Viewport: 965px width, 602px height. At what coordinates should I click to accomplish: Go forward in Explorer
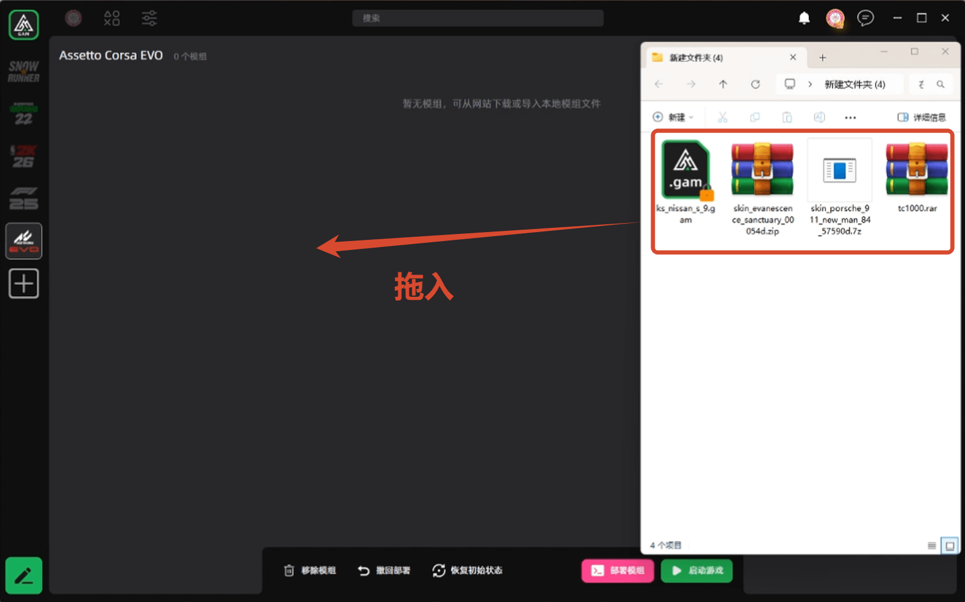click(691, 84)
